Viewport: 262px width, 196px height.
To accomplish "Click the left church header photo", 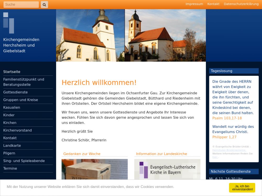I will [90, 35].
